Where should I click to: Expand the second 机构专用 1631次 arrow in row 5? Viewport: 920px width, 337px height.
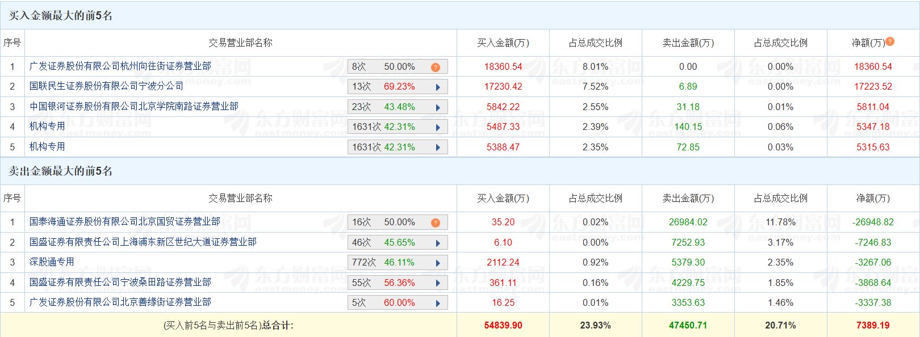[x=438, y=148]
